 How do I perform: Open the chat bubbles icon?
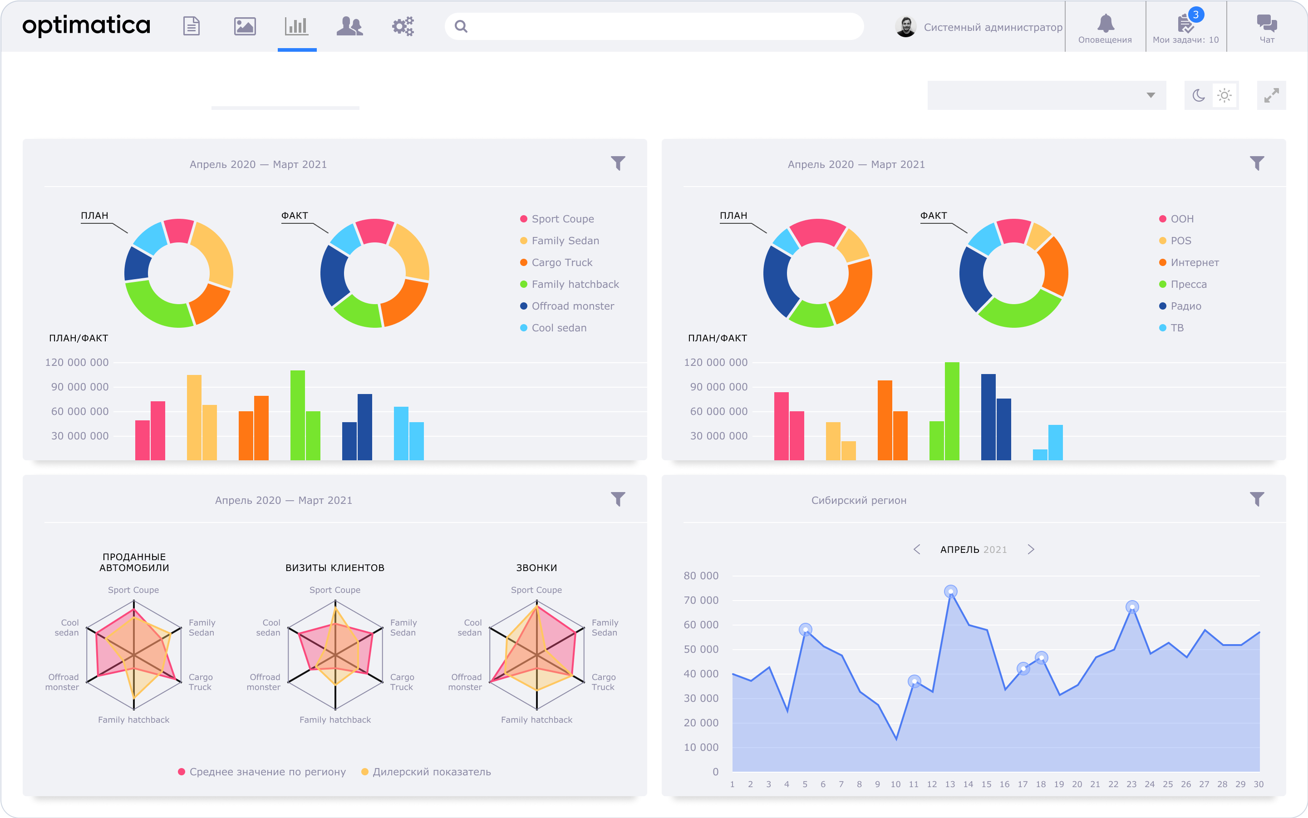click(1267, 25)
